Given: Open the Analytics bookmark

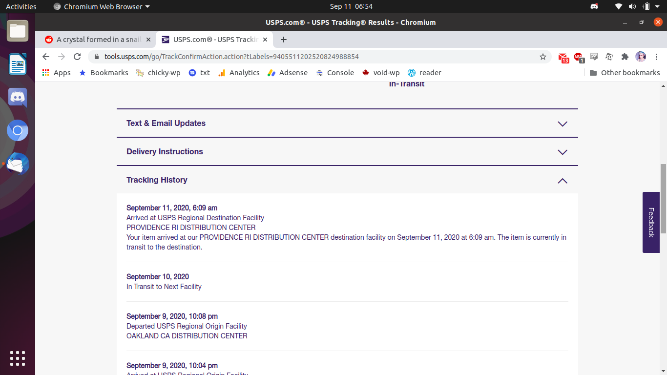Looking at the screenshot, I should pyautogui.click(x=239, y=73).
